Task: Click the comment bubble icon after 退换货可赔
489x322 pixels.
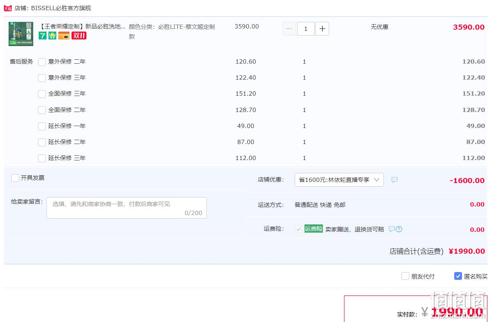Action: 392,229
